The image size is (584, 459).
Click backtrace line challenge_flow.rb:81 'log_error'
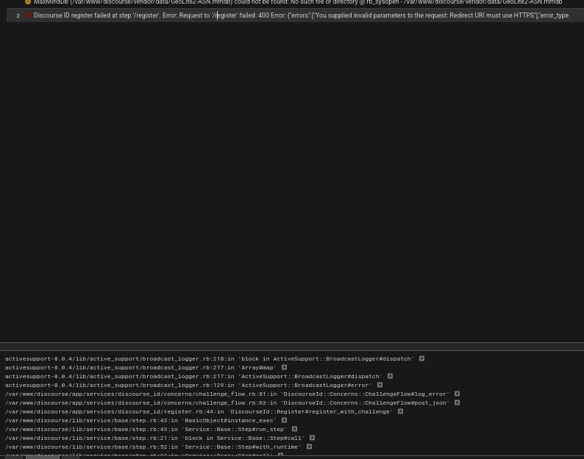pos(227,394)
